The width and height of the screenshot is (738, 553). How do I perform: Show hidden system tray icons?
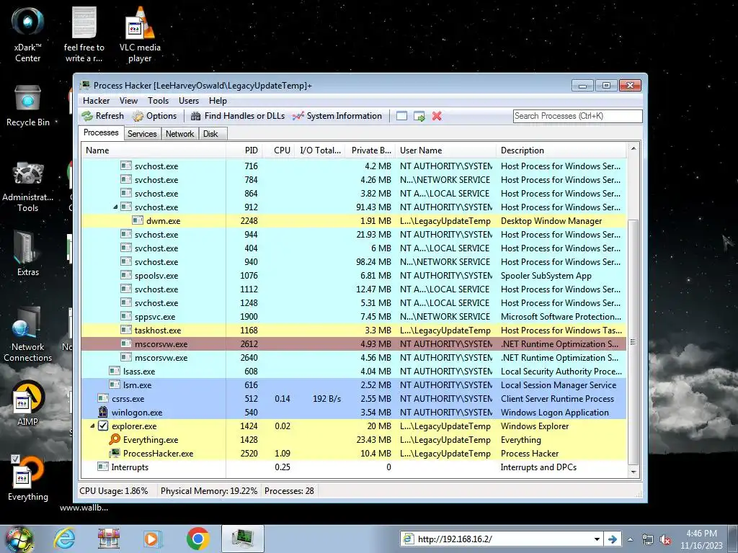(x=630, y=539)
